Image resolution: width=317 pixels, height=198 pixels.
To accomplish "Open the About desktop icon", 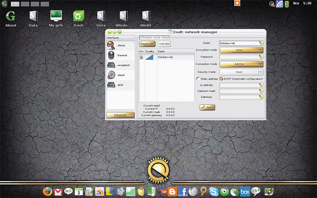I will point(10,19).
